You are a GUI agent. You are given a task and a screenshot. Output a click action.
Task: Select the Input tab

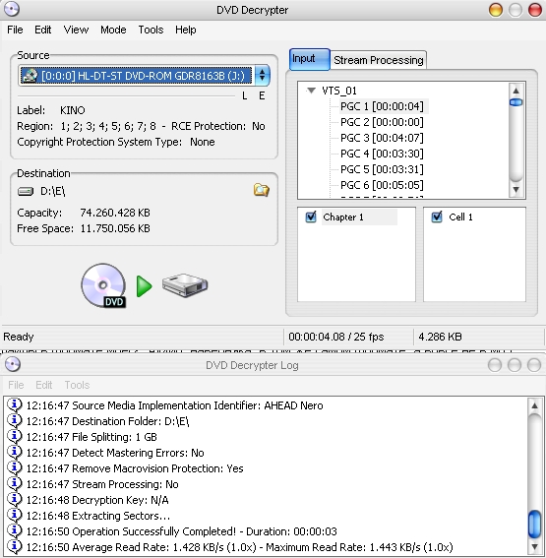[310, 59]
